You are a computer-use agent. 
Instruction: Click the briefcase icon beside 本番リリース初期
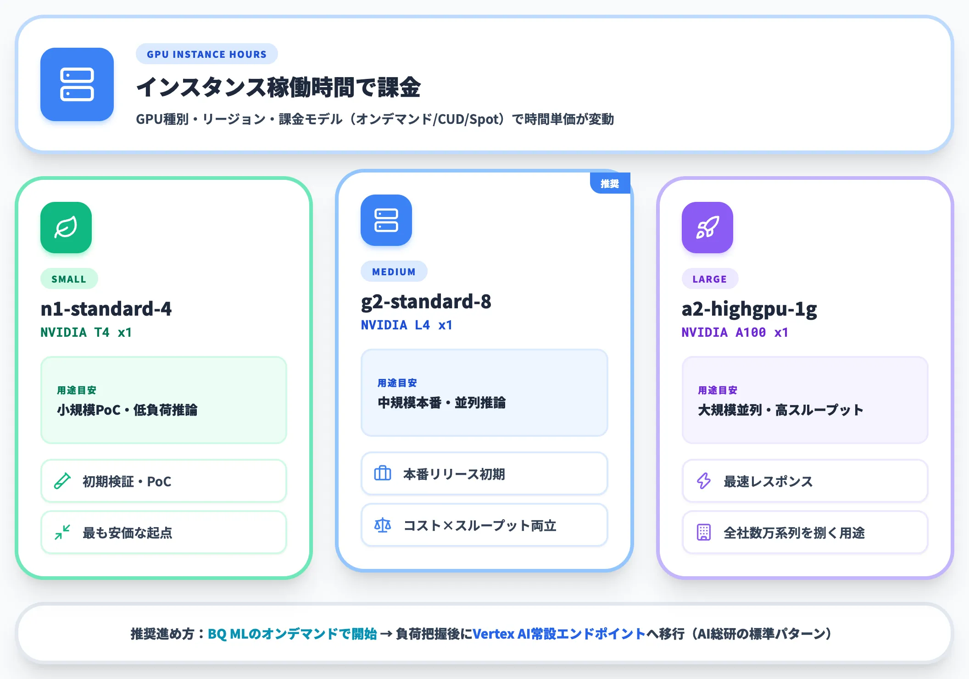[383, 474]
